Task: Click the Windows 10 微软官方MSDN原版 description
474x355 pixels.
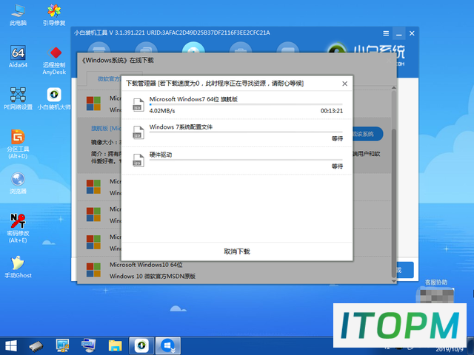Action: tap(153, 276)
